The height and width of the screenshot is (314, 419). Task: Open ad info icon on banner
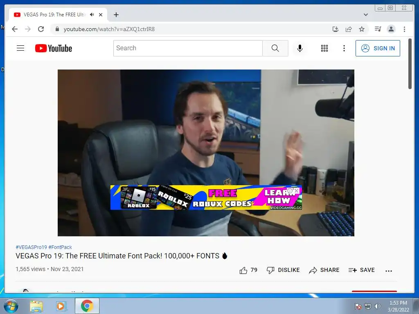click(x=290, y=191)
